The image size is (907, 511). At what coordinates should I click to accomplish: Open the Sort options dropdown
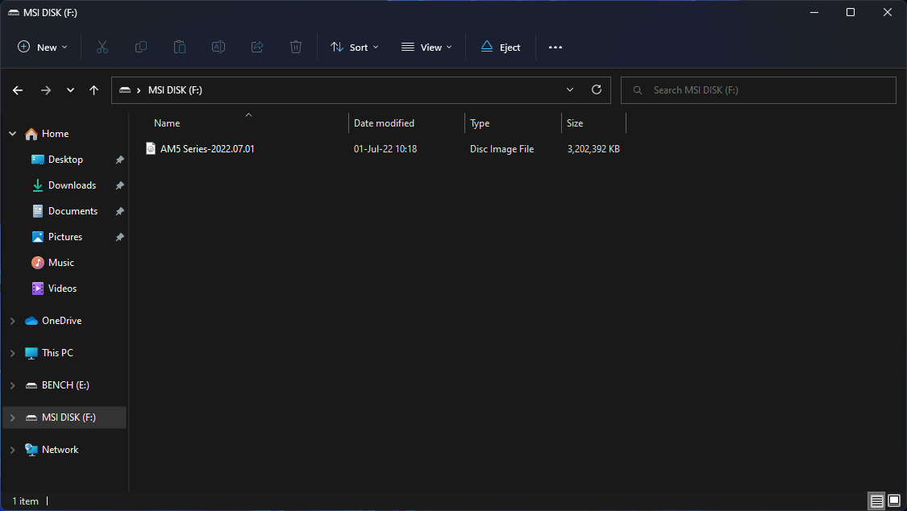[355, 48]
